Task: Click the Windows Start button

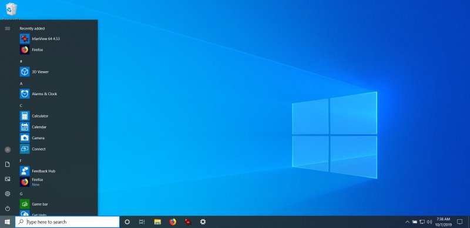Action: (x=8, y=222)
